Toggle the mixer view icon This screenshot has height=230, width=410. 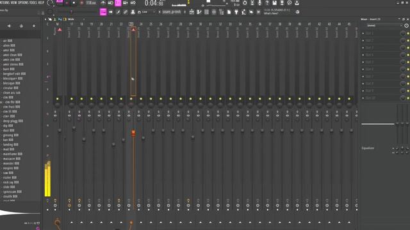click(x=214, y=12)
